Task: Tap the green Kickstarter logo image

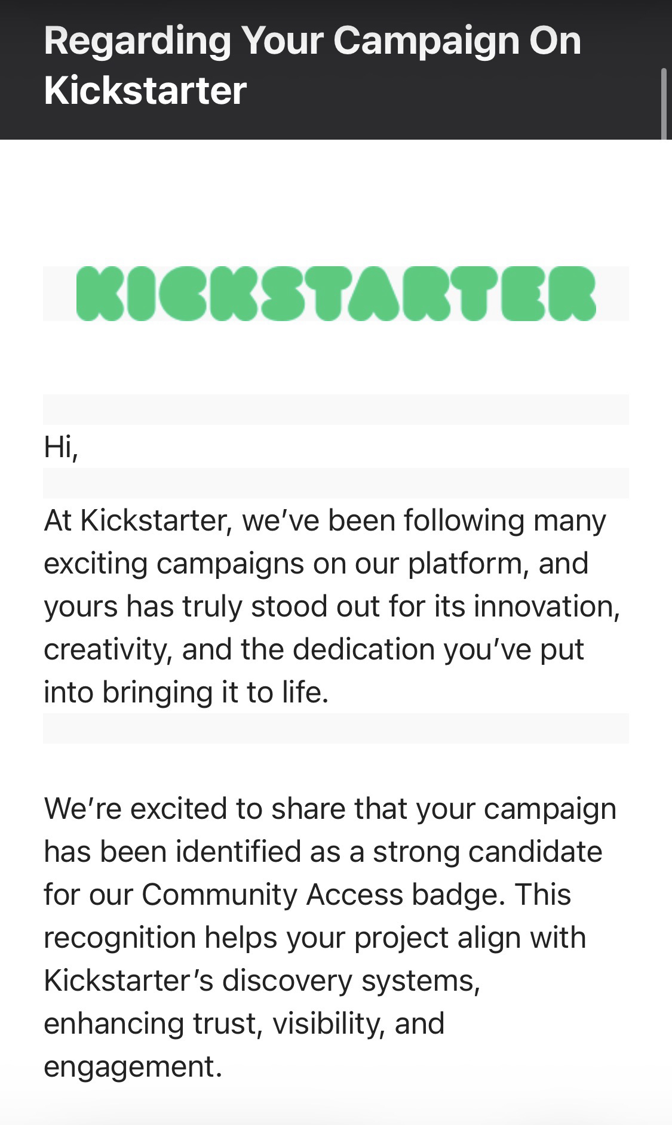Action: tap(336, 294)
